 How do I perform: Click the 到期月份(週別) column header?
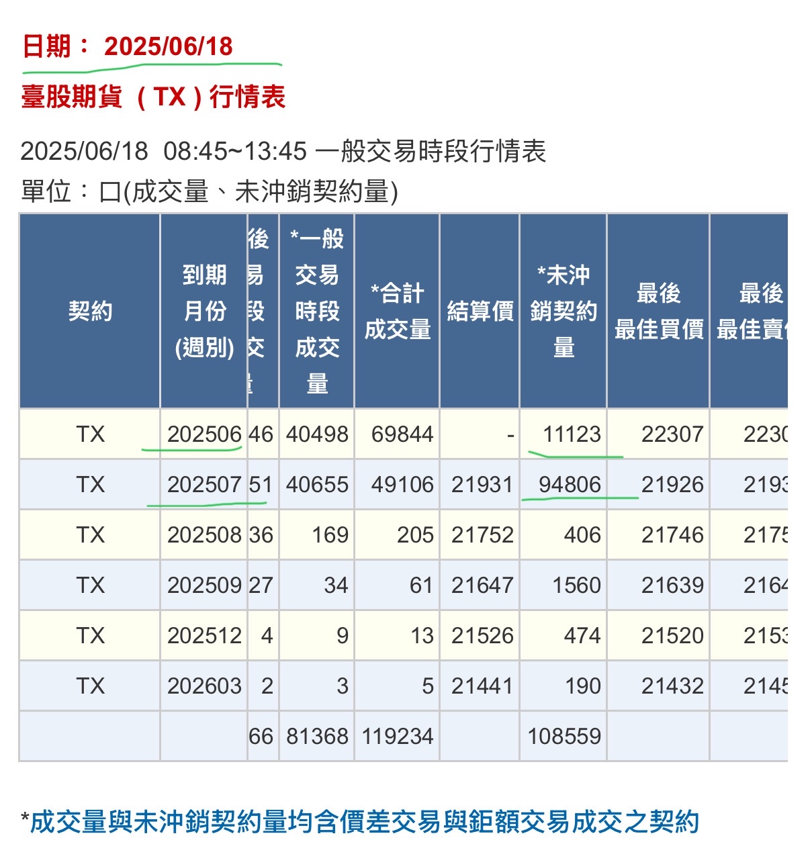[204, 311]
